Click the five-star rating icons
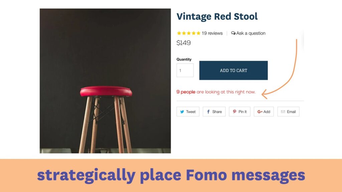342x192 pixels. coord(189,33)
